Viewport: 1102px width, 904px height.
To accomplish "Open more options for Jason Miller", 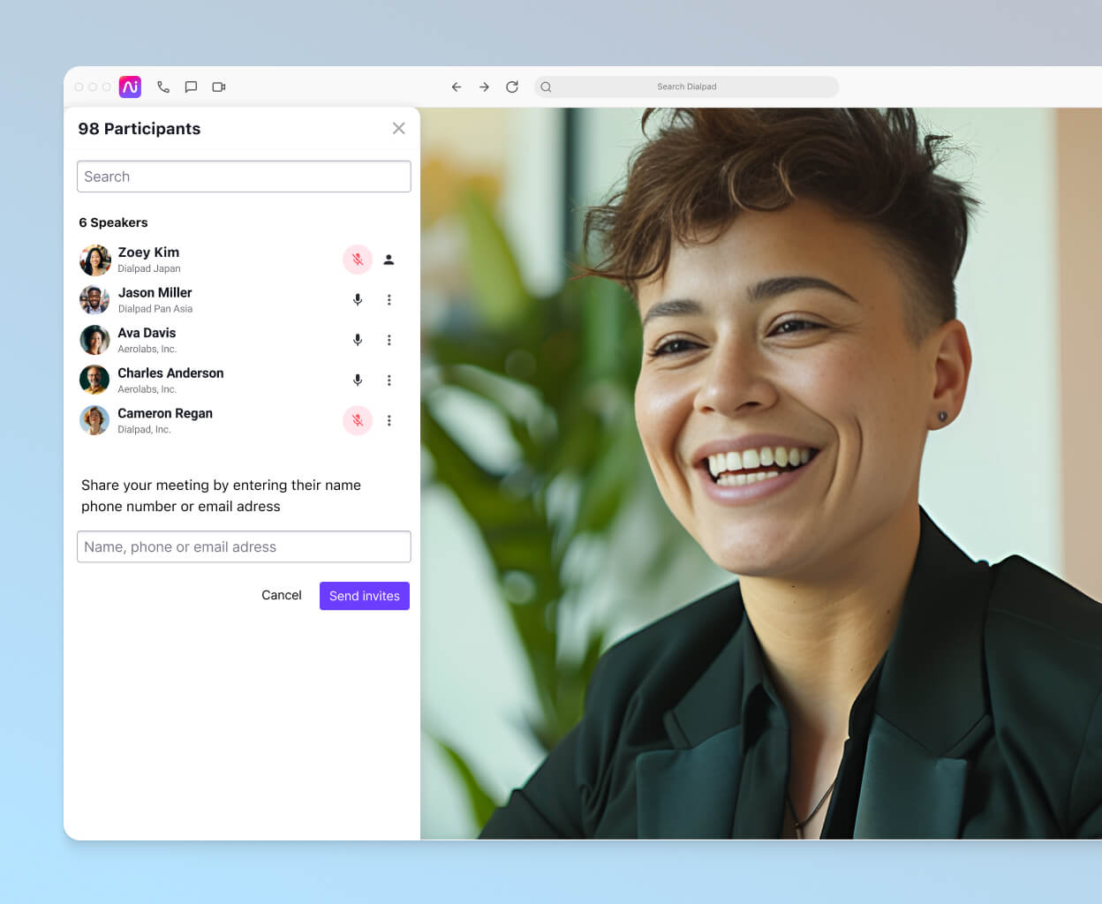I will (x=389, y=299).
